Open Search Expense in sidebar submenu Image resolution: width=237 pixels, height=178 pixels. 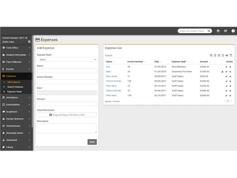point(15,87)
